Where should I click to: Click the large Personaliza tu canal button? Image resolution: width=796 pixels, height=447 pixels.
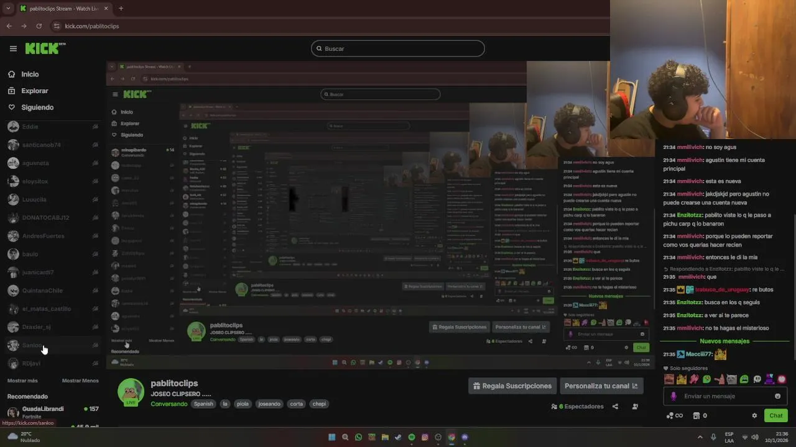click(601, 386)
